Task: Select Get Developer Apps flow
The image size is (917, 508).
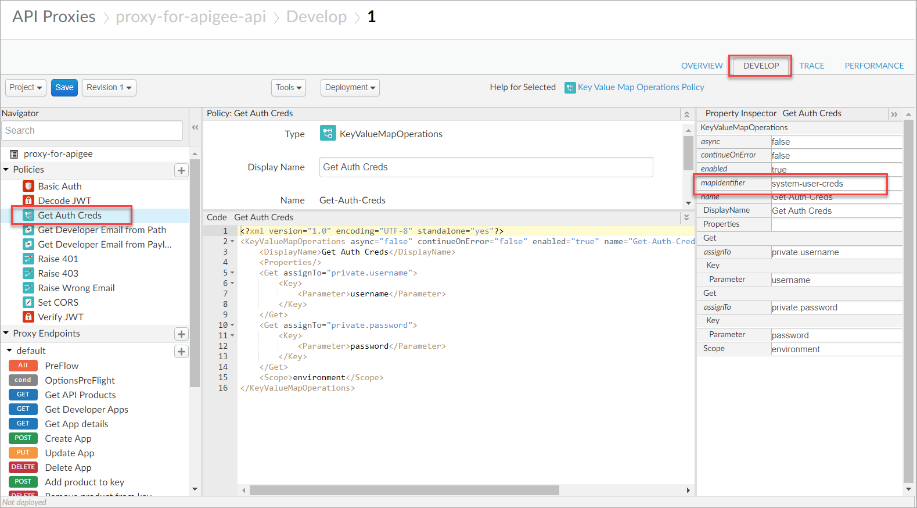Action: click(87, 410)
